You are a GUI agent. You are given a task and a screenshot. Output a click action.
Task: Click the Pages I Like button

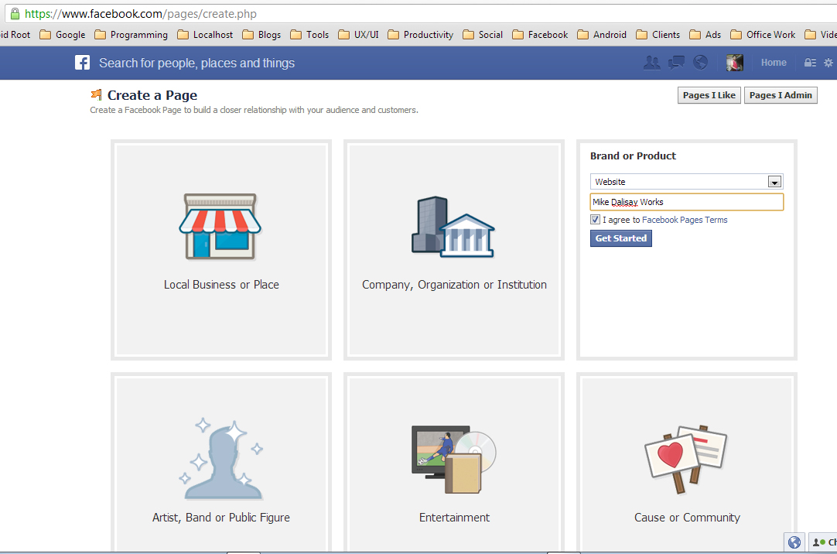709,95
